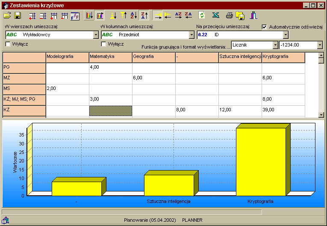Select MS row header
This screenshot has width=327, height=226.
[x=24, y=90]
